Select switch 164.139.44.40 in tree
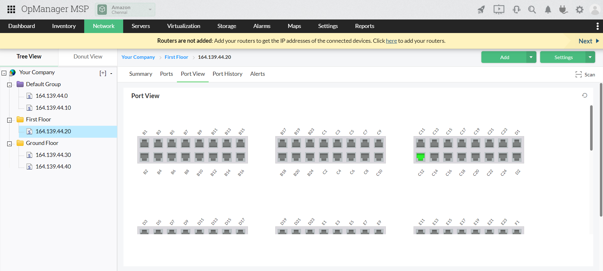This screenshot has height=271, width=603. pos(53,167)
